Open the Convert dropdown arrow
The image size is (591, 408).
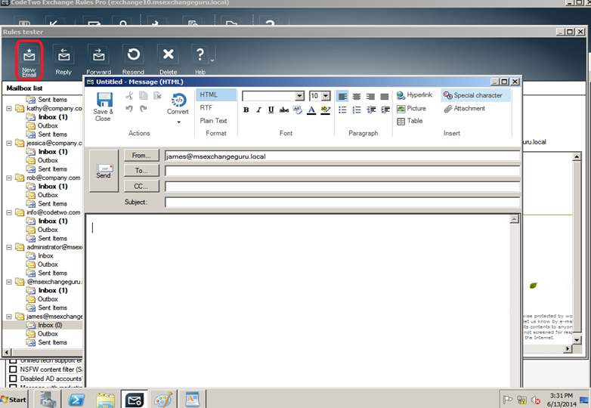click(178, 122)
